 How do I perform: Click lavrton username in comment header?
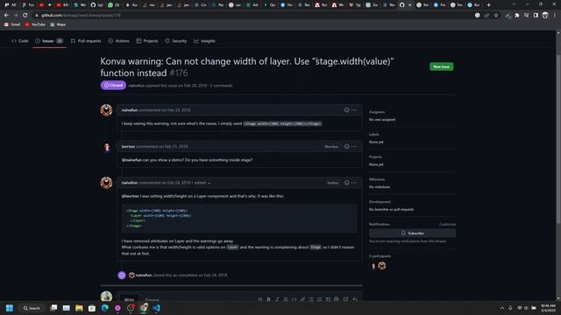(128, 146)
